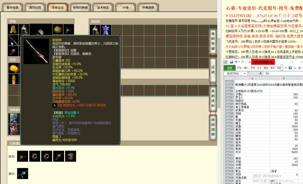Image resolution: width=303 pixels, height=184 pixels.
Task: Click the Excel Undo arrow icon
Action: tap(236, 62)
